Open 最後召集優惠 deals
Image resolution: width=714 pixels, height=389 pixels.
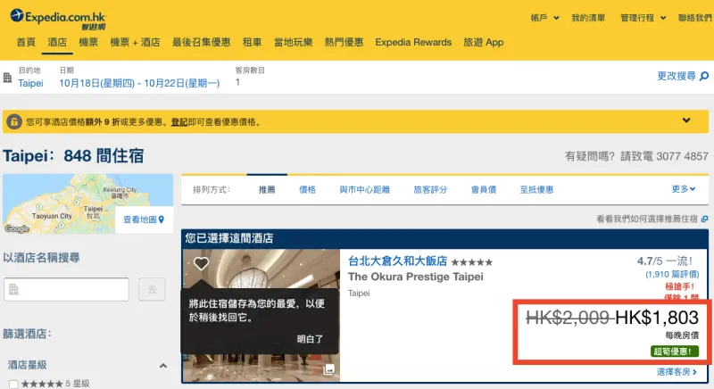click(x=202, y=42)
